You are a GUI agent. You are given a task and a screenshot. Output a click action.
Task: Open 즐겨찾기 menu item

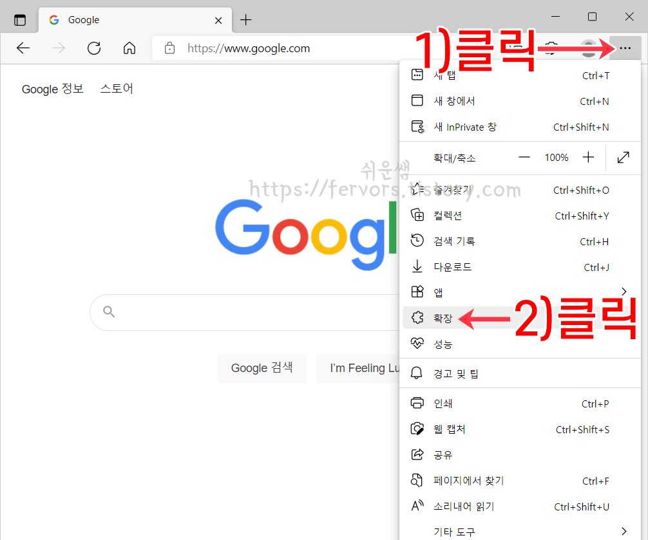(520, 190)
